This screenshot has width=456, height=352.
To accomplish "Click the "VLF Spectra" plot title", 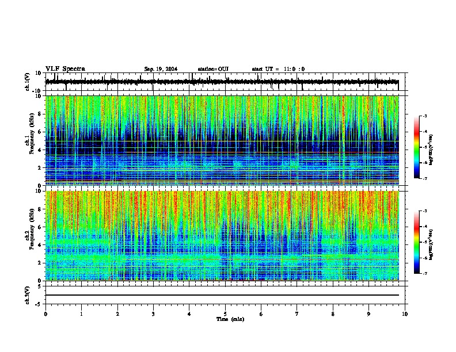I will pos(65,69).
